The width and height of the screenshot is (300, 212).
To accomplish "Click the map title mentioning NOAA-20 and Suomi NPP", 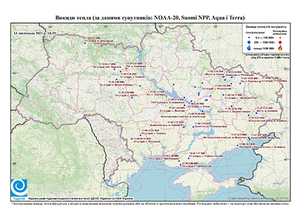I will point(150,18).
